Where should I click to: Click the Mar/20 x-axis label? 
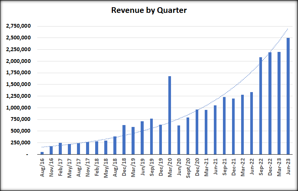pyautogui.click(x=170, y=167)
